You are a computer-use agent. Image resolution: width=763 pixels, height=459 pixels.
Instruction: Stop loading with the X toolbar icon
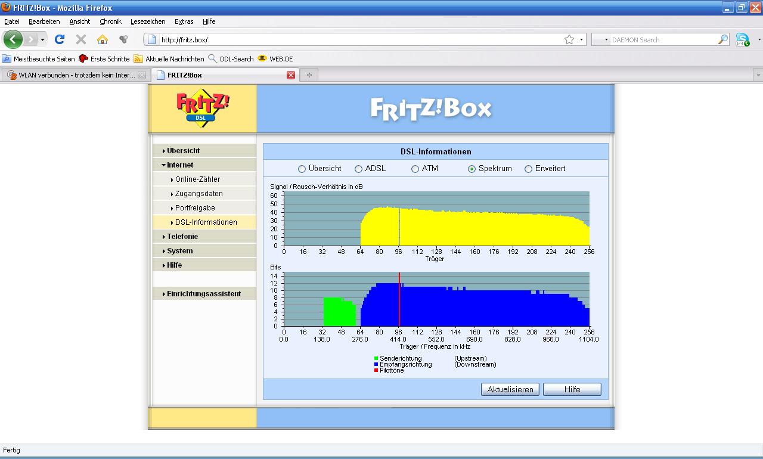coord(81,39)
